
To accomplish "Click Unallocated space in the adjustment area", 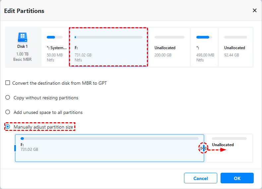I will [229, 148].
